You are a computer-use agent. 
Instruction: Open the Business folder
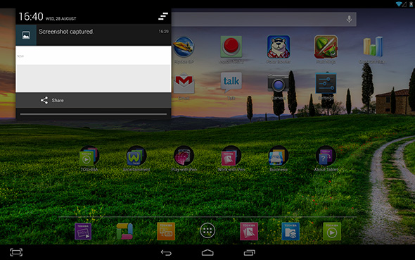coord(279,156)
